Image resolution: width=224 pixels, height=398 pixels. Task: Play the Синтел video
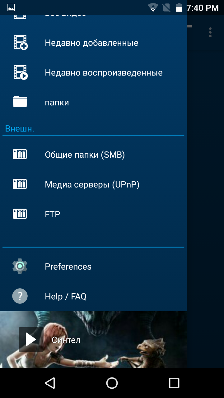click(31, 340)
